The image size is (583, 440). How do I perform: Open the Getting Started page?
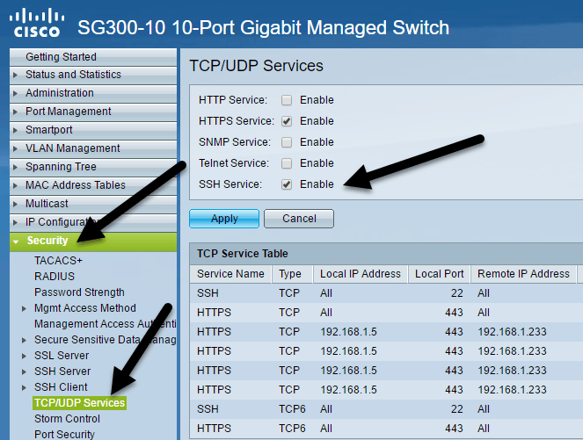pyautogui.click(x=61, y=57)
